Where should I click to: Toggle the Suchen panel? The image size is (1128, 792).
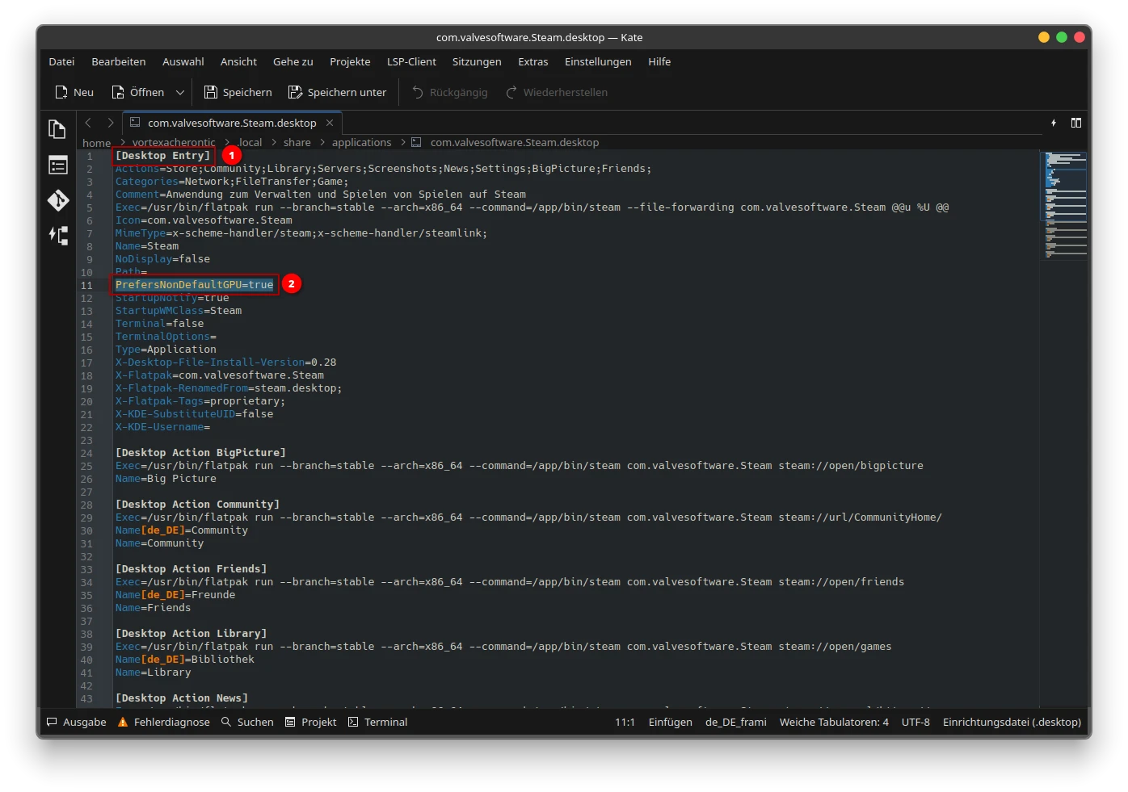[x=248, y=722]
